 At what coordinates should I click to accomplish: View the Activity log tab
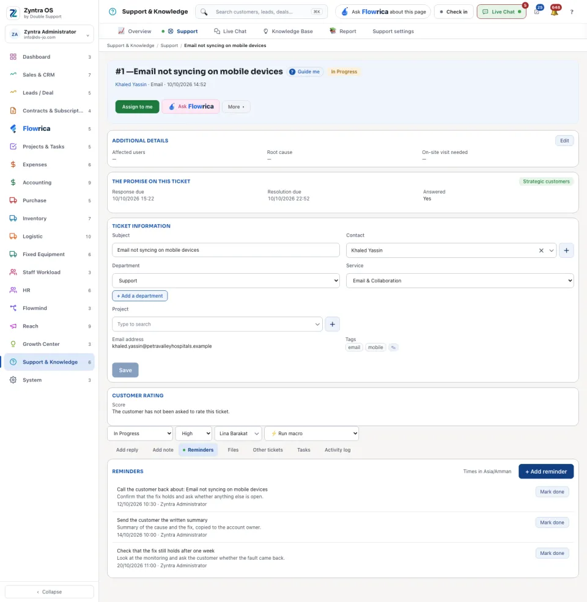338,450
